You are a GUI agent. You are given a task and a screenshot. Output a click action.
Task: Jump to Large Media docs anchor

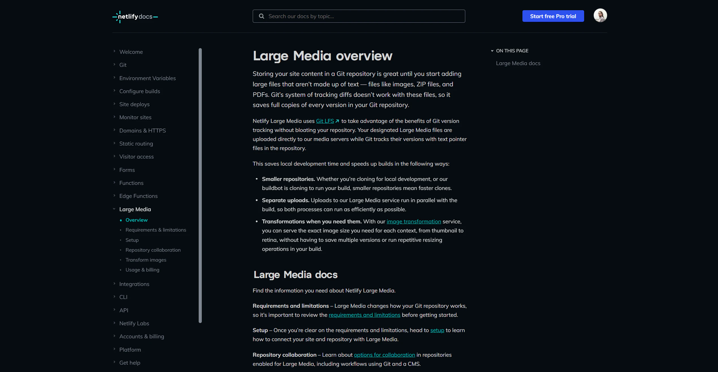tap(518, 63)
